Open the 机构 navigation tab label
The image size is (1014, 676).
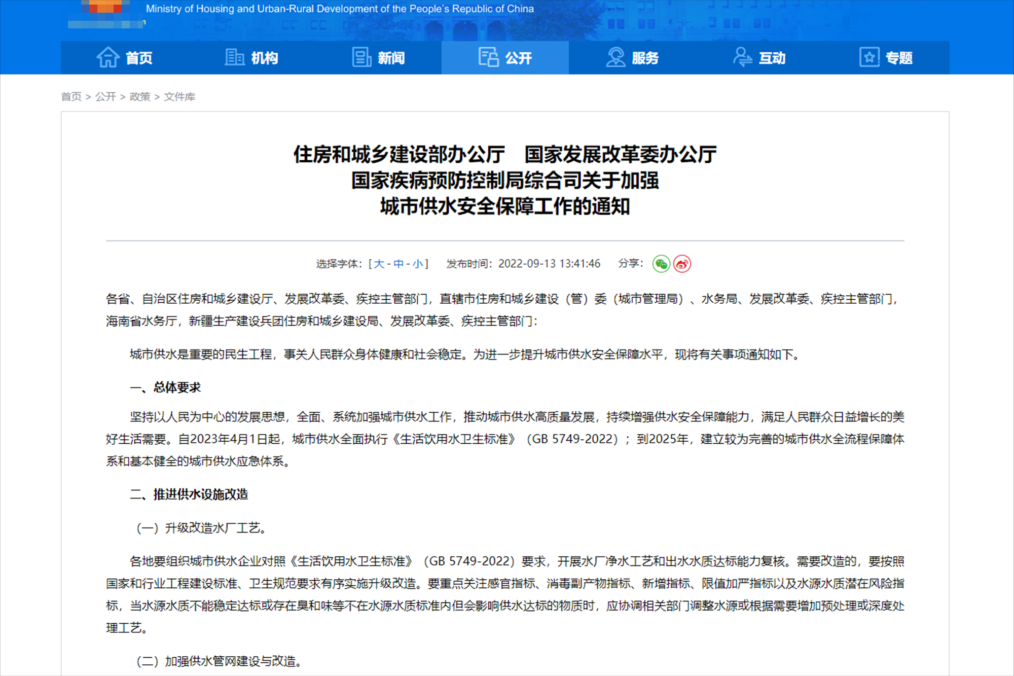coord(265,58)
